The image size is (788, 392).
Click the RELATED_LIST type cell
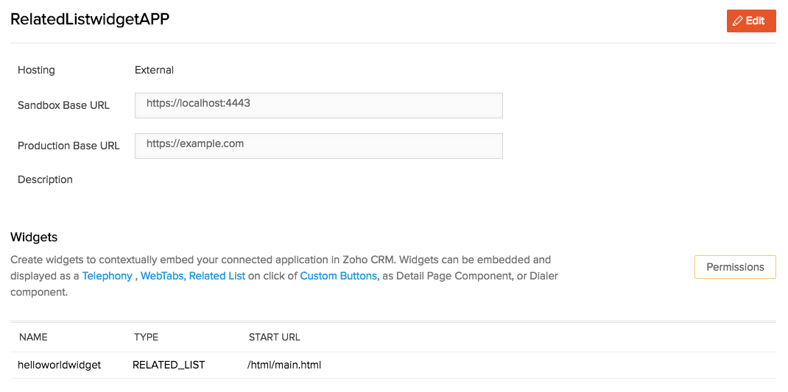[169, 365]
